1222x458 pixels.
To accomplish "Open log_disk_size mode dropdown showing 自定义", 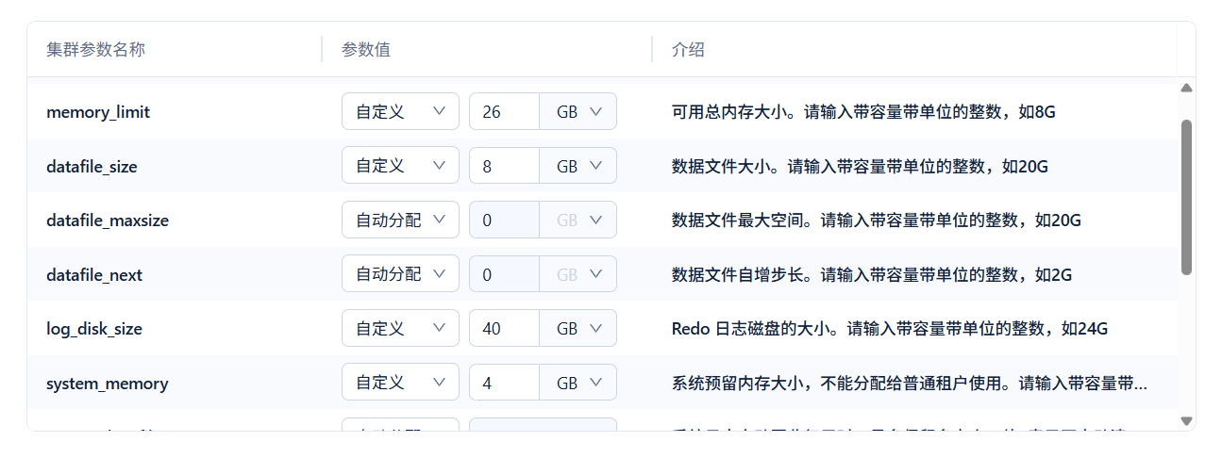I will [400, 329].
